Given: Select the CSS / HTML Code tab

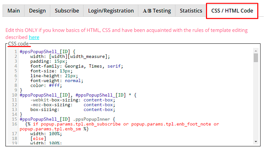Looking at the screenshot, I should [232, 11].
